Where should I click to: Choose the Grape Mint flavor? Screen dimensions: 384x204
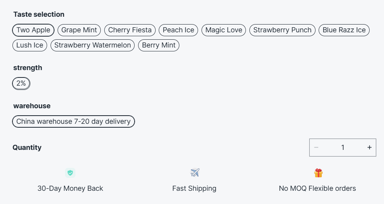coord(79,30)
